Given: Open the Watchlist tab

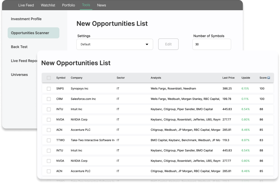Looking at the screenshot, I should [48, 5].
